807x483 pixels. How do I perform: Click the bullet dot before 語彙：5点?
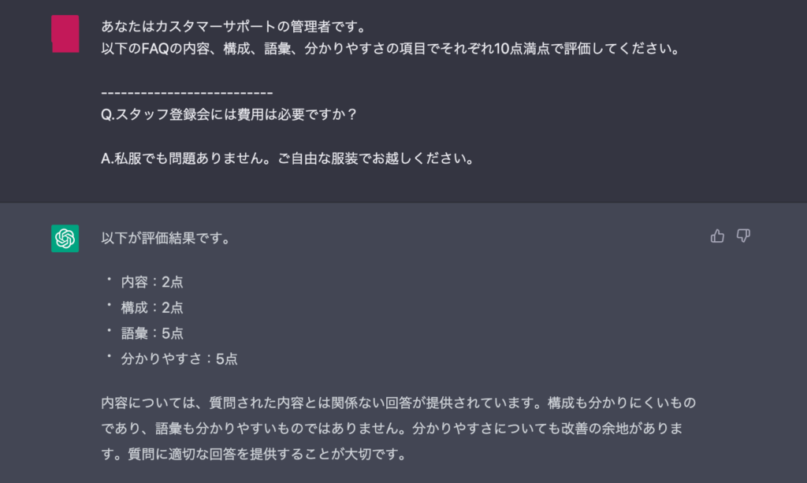click(x=109, y=330)
